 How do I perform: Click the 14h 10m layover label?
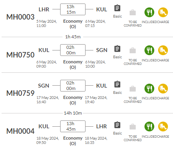coord(73,113)
